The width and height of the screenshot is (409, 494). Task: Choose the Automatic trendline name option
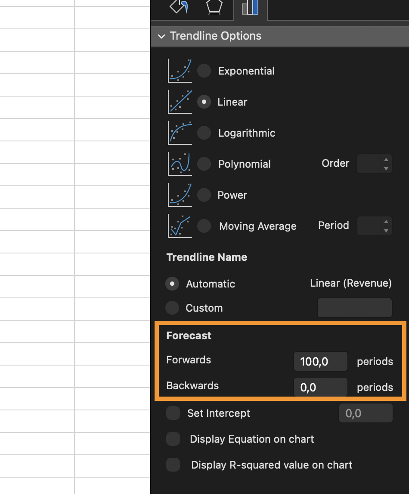(172, 284)
